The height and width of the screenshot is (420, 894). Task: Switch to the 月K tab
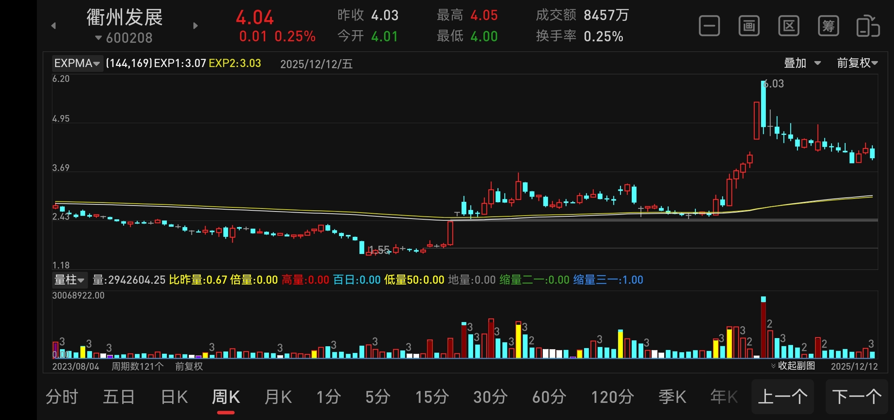point(278,397)
